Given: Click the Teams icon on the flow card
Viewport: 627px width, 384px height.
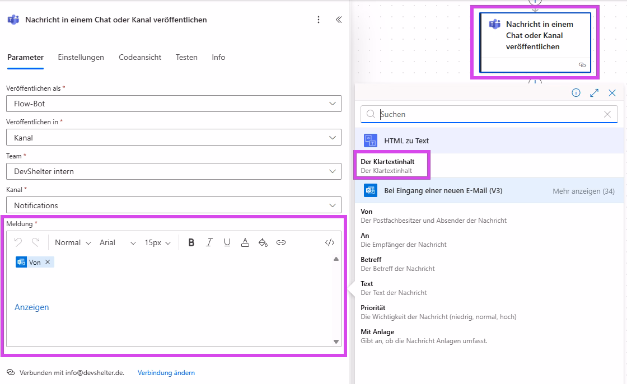Looking at the screenshot, I should coord(495,24).
